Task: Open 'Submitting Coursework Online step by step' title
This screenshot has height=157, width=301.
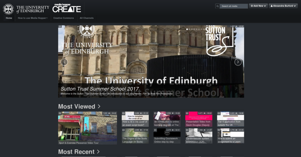Action: (x=166, y=140)
